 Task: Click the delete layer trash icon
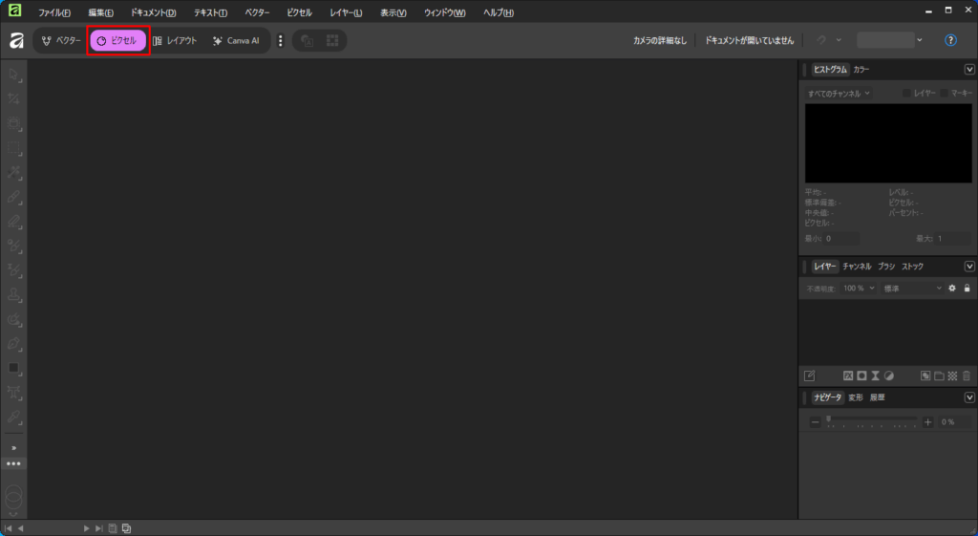coord(967,375)
